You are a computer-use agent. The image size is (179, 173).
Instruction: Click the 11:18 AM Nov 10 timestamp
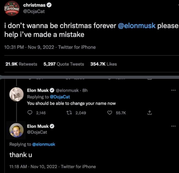[33, 167]
